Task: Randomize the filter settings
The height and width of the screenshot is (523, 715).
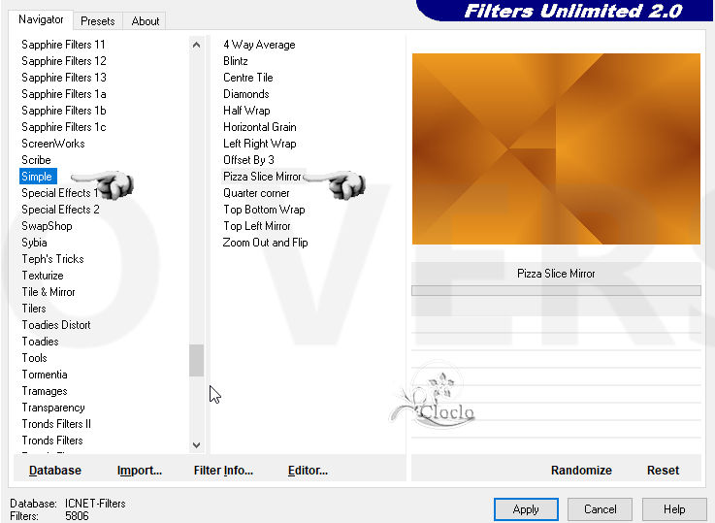Action: point(581,470)
